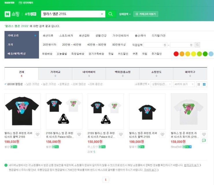Open search box dropdown arrow
This screenshot has height=185, width=214.
(x=102, y=14)
